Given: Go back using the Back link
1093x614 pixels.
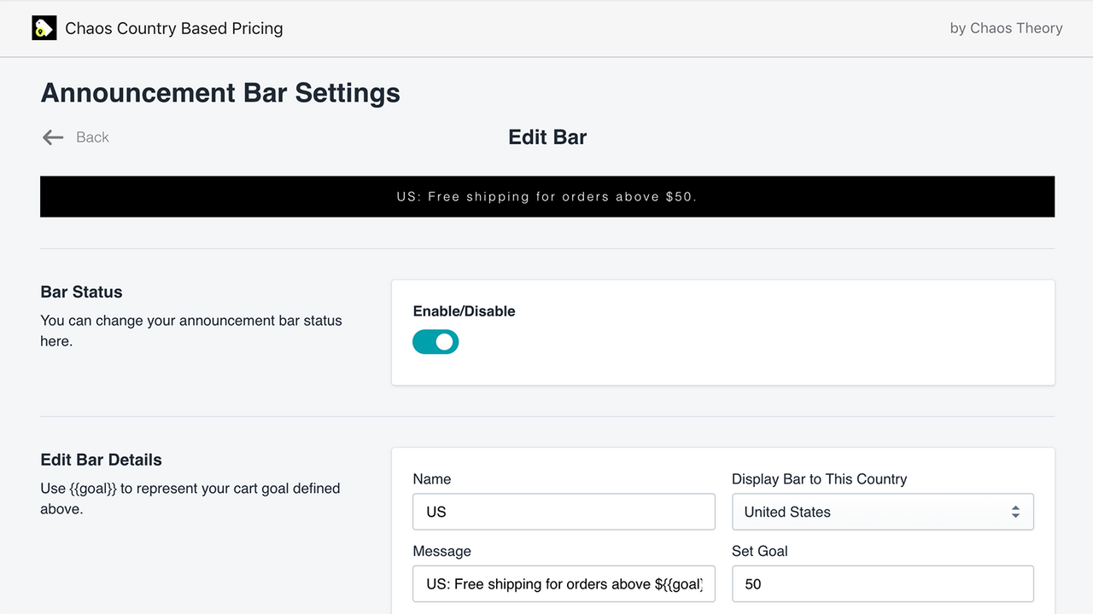Looking at the screenshot, I should pos(92,137).
